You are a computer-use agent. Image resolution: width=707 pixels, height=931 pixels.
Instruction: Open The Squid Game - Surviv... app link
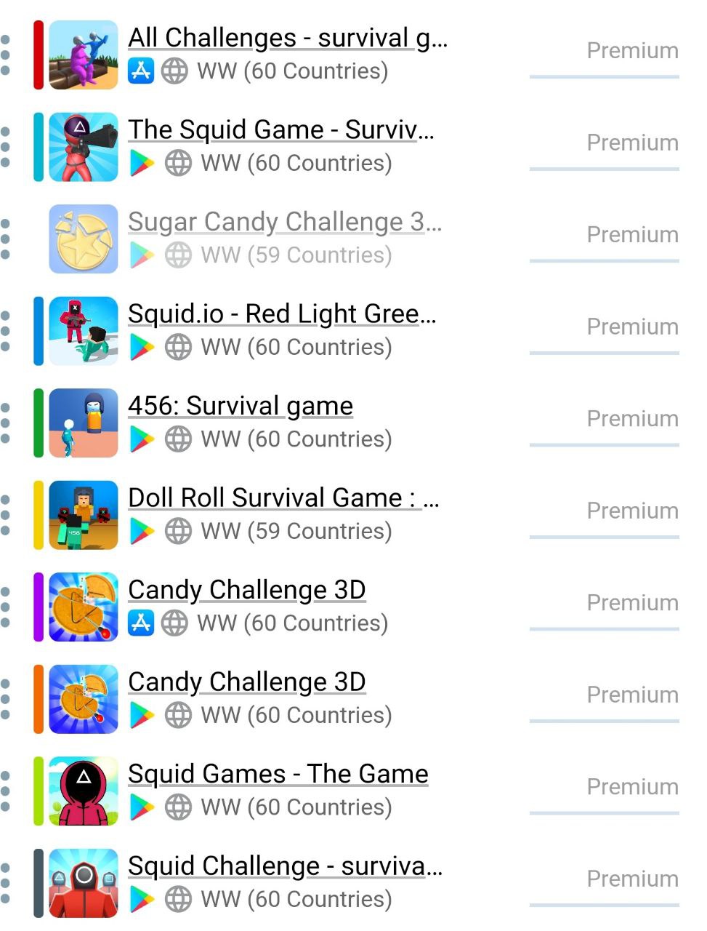[x=281, y=129]
